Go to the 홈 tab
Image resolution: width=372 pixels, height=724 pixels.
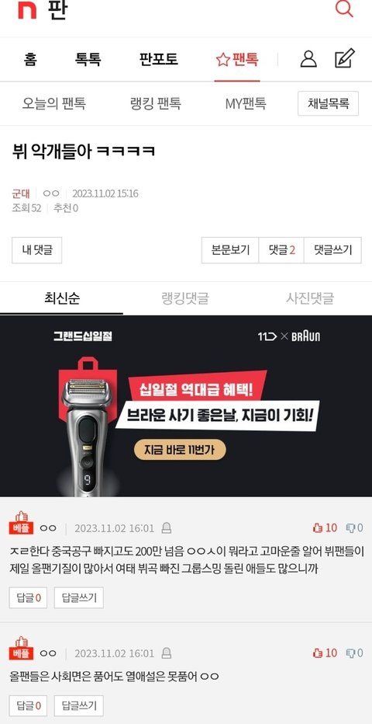[x=30, y=60]
